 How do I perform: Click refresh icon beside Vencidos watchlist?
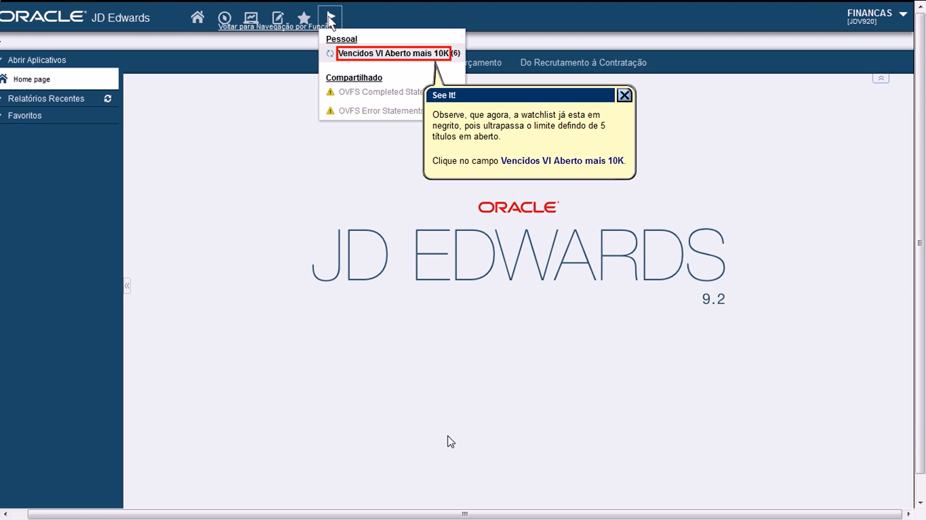330,53
